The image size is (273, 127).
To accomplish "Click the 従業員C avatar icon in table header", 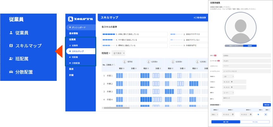I will coord(197,62).
